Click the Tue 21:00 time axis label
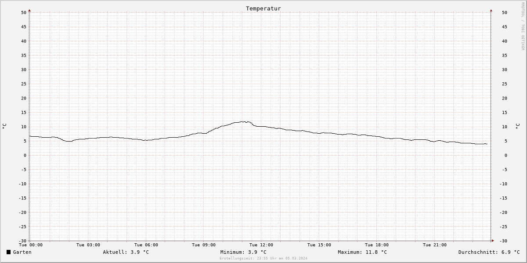The height and width of the screenshot is (263, 527). 435,245
